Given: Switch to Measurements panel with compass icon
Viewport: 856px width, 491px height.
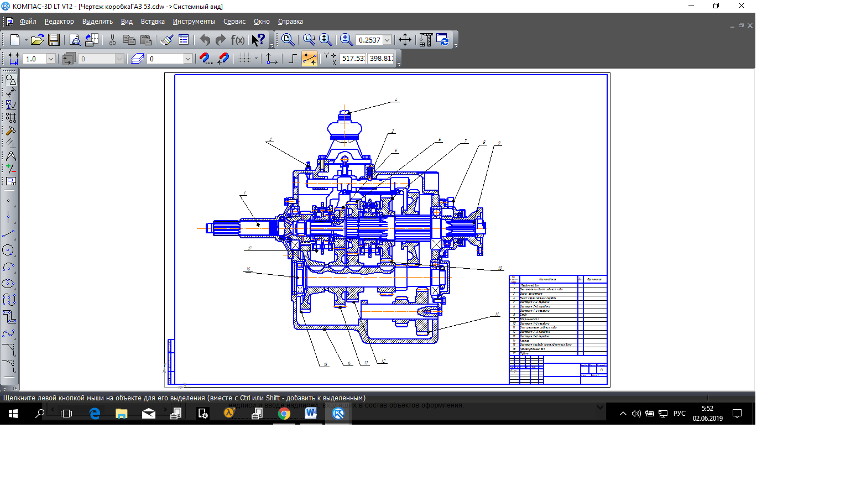Looking at the screenshot, I should click(11, 156).
